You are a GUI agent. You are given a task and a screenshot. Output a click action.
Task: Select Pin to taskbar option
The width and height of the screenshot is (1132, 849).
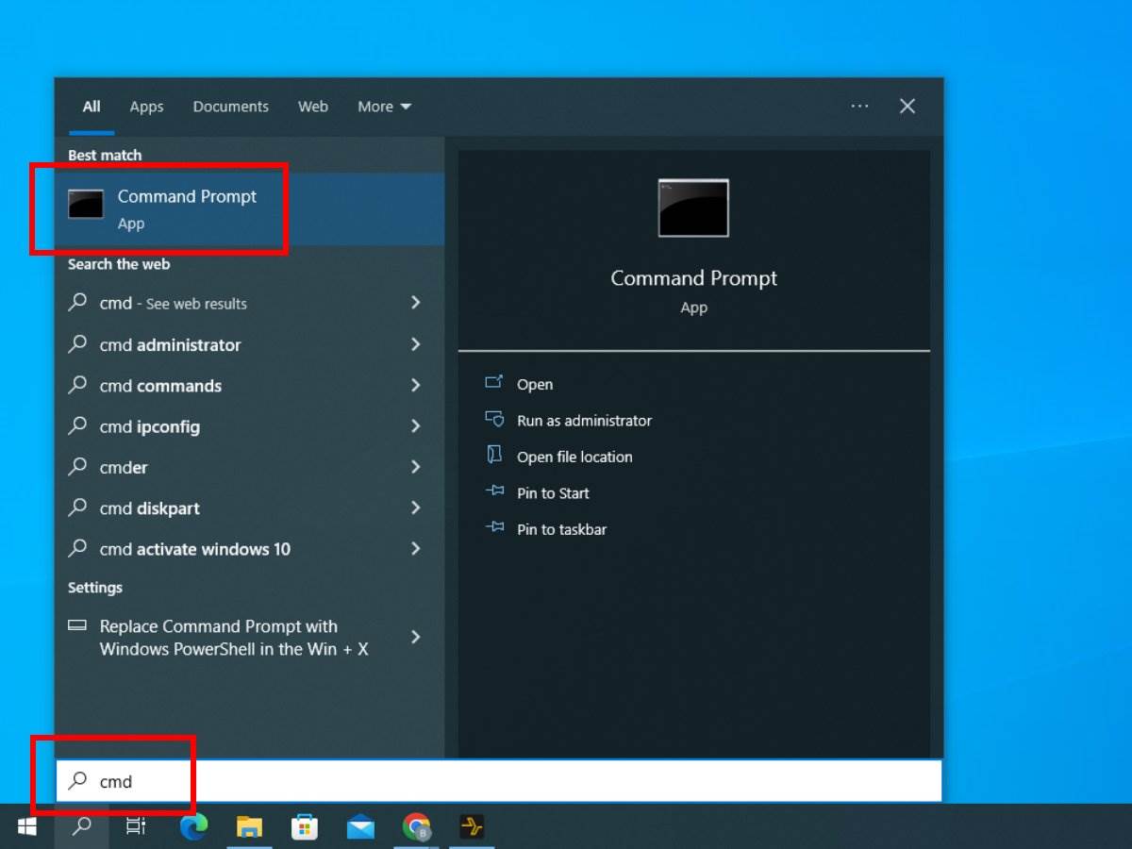[x=561, y=529]
